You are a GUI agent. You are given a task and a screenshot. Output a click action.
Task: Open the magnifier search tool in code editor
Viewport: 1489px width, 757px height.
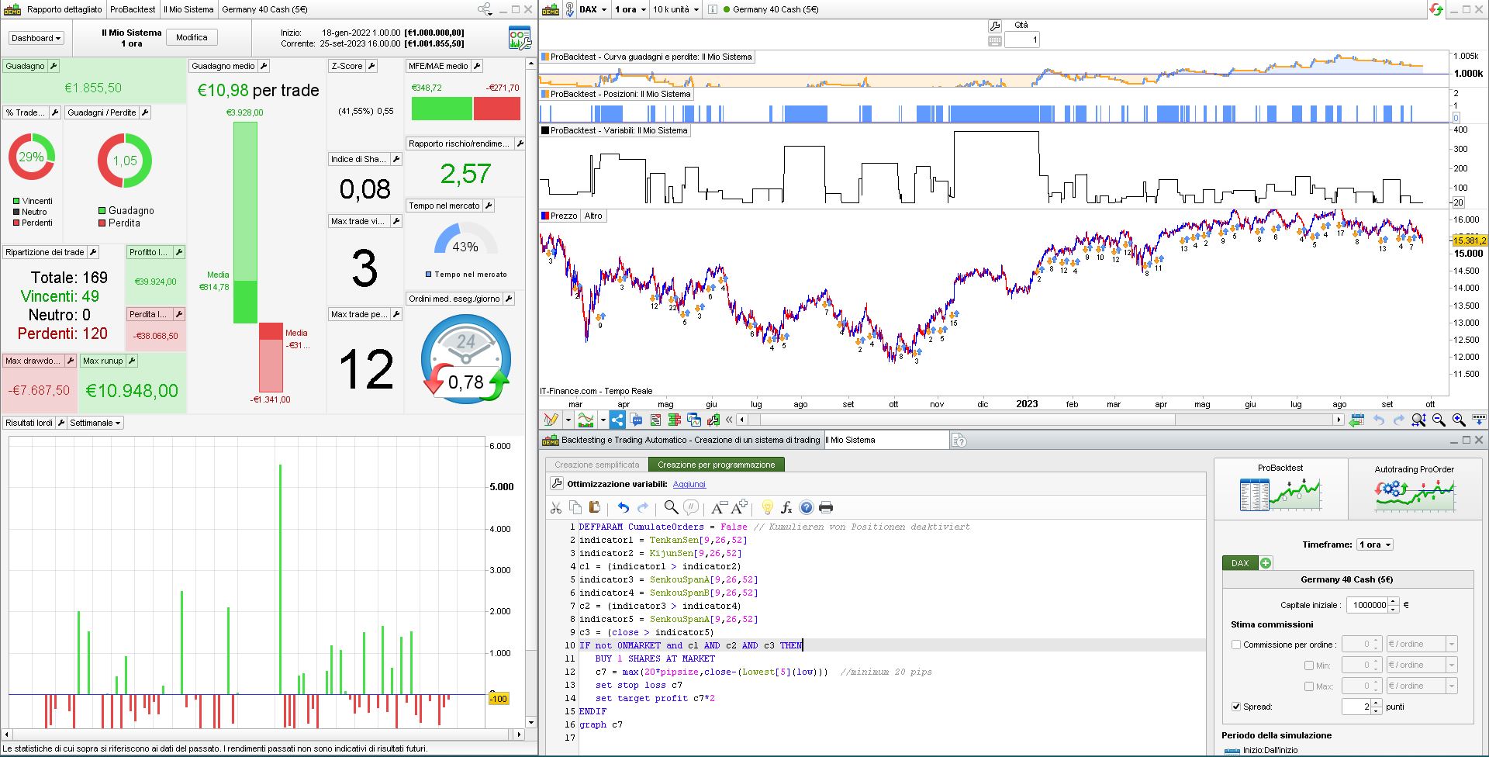tap(671, 507)
